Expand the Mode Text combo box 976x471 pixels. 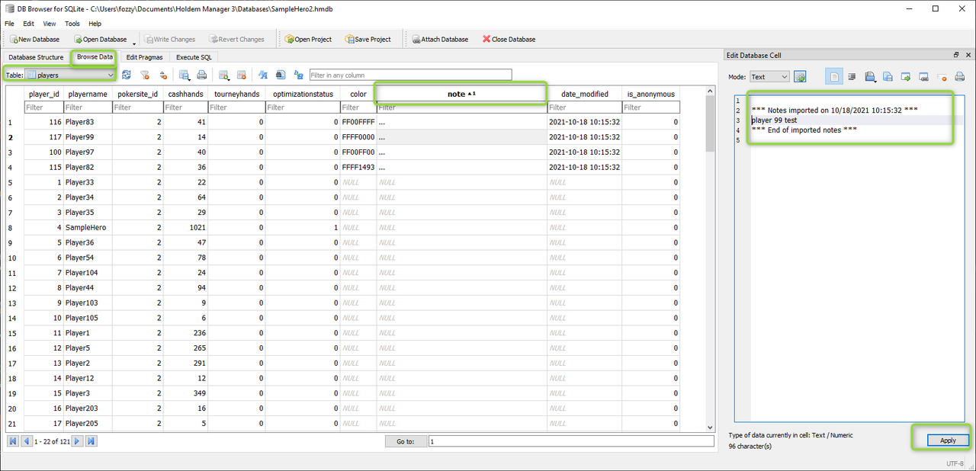[x=769, y=77]
